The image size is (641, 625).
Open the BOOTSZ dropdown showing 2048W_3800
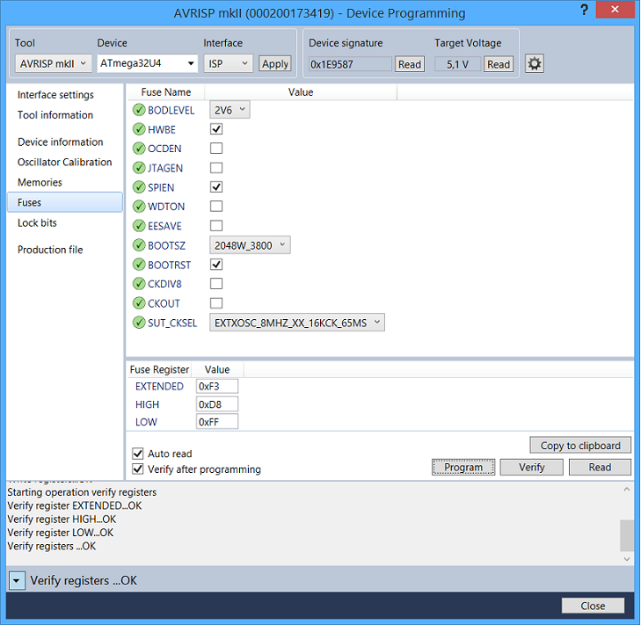click(x=250, y=245)
